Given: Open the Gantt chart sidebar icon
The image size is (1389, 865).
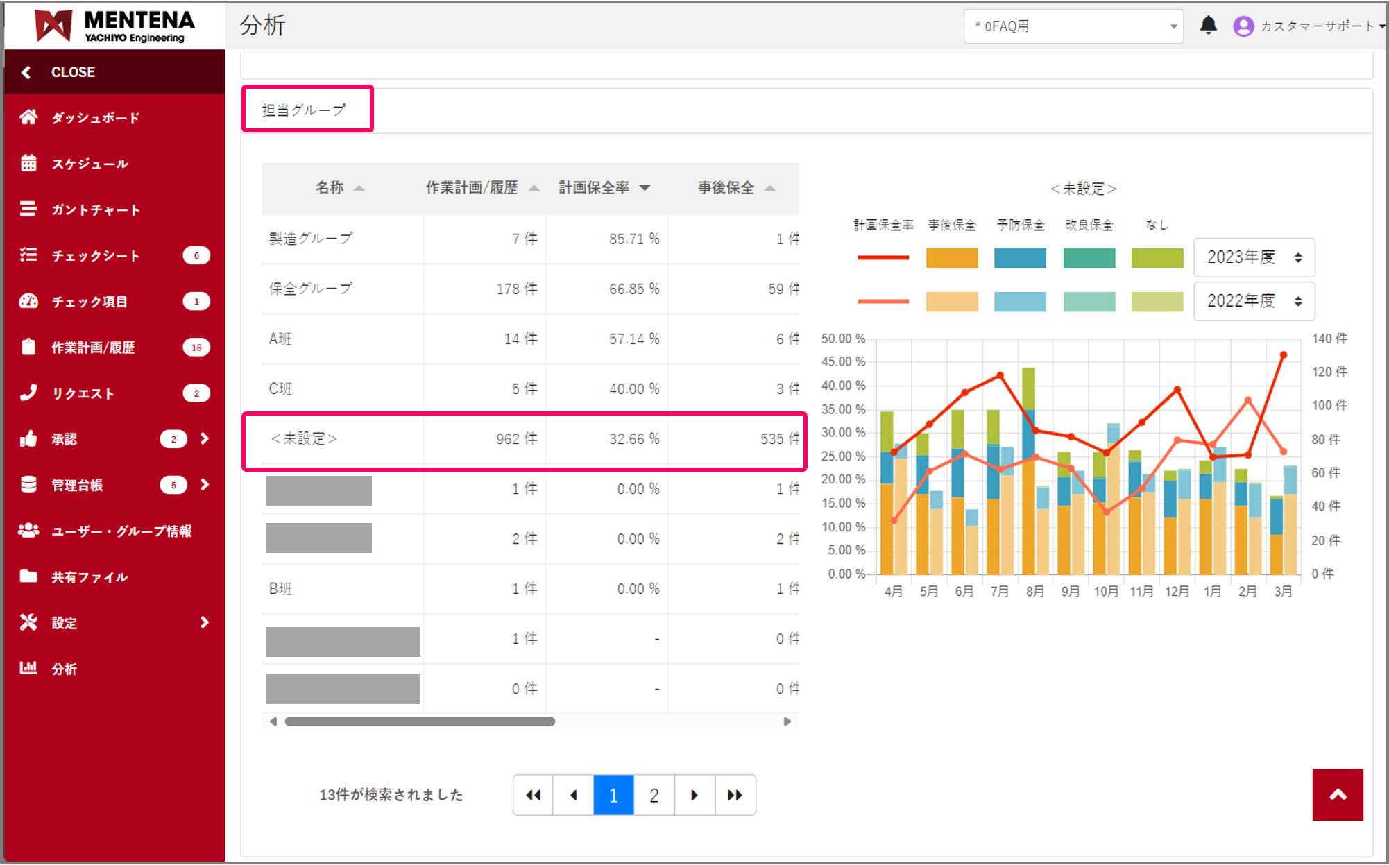Looking at the screenshot, I should [x=28, y=209].
